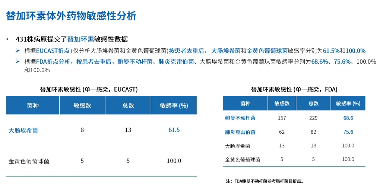Screen dimensions: 383x188
Task: Click the arrow bullet before 根据FDA折点分析
Action: pos(18,62)
